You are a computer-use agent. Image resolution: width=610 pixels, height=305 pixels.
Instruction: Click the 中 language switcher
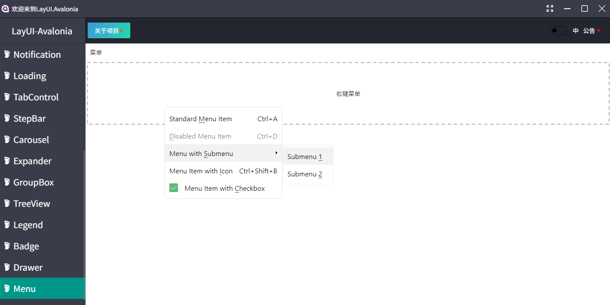point(575,30)
